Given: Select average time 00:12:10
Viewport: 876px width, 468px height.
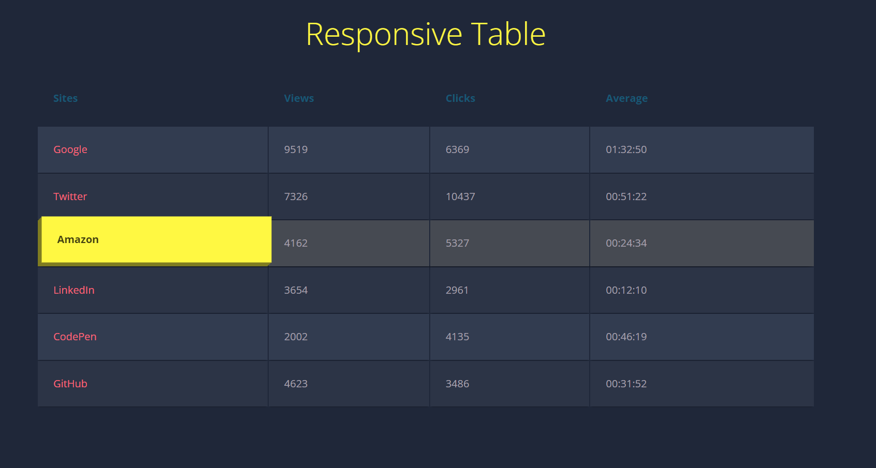Looking at the screenshot, I should (626, 290).
